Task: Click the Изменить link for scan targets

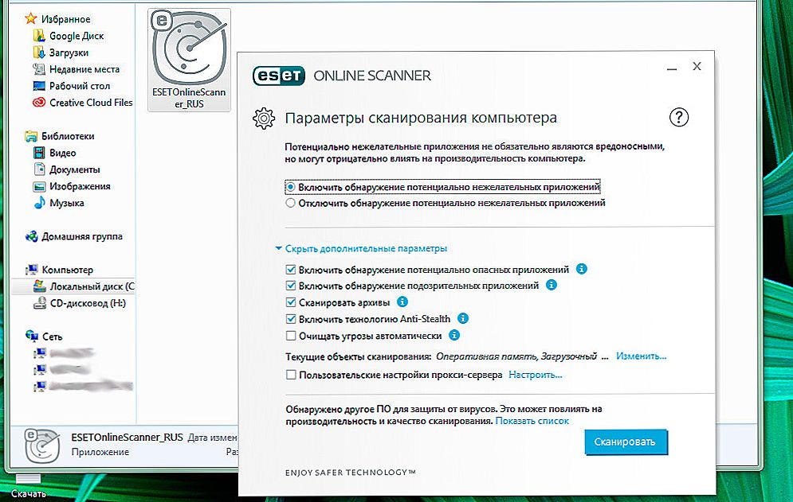Action: [641, 357]
